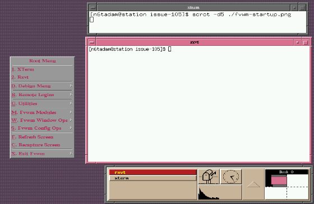Switch to the bottom-left pager page

click(276, 193)
